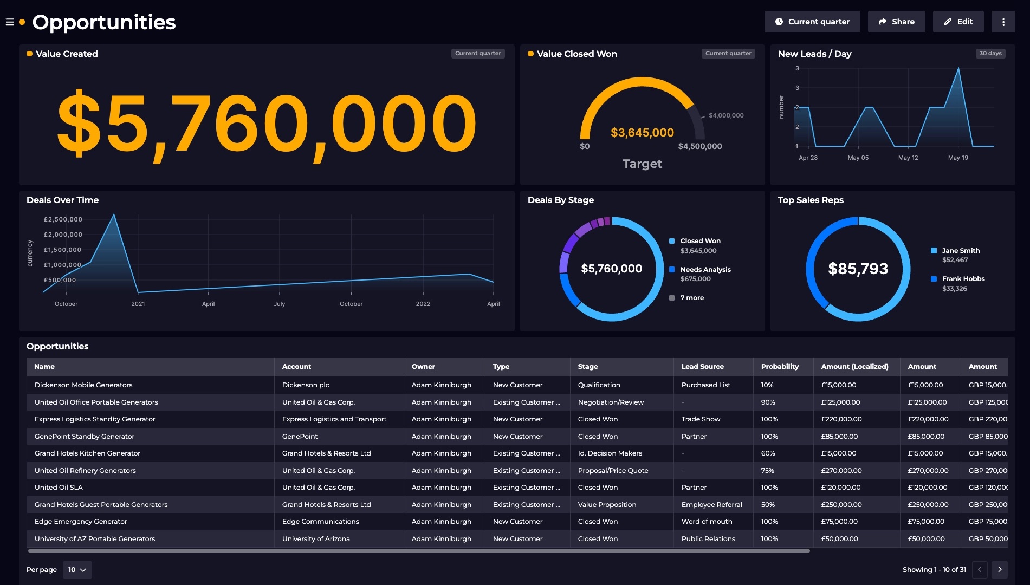1030x585 pixels.
Task: Click the Share button
Action: coord(896,22)
